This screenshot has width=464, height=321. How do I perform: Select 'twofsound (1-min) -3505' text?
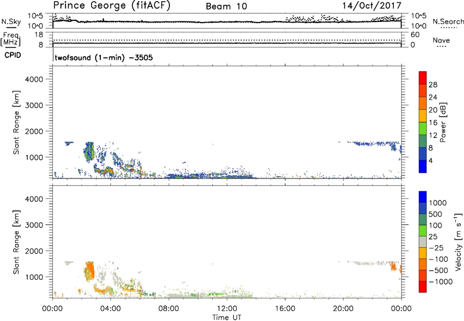pyautogui.click(x=104, y=57)
